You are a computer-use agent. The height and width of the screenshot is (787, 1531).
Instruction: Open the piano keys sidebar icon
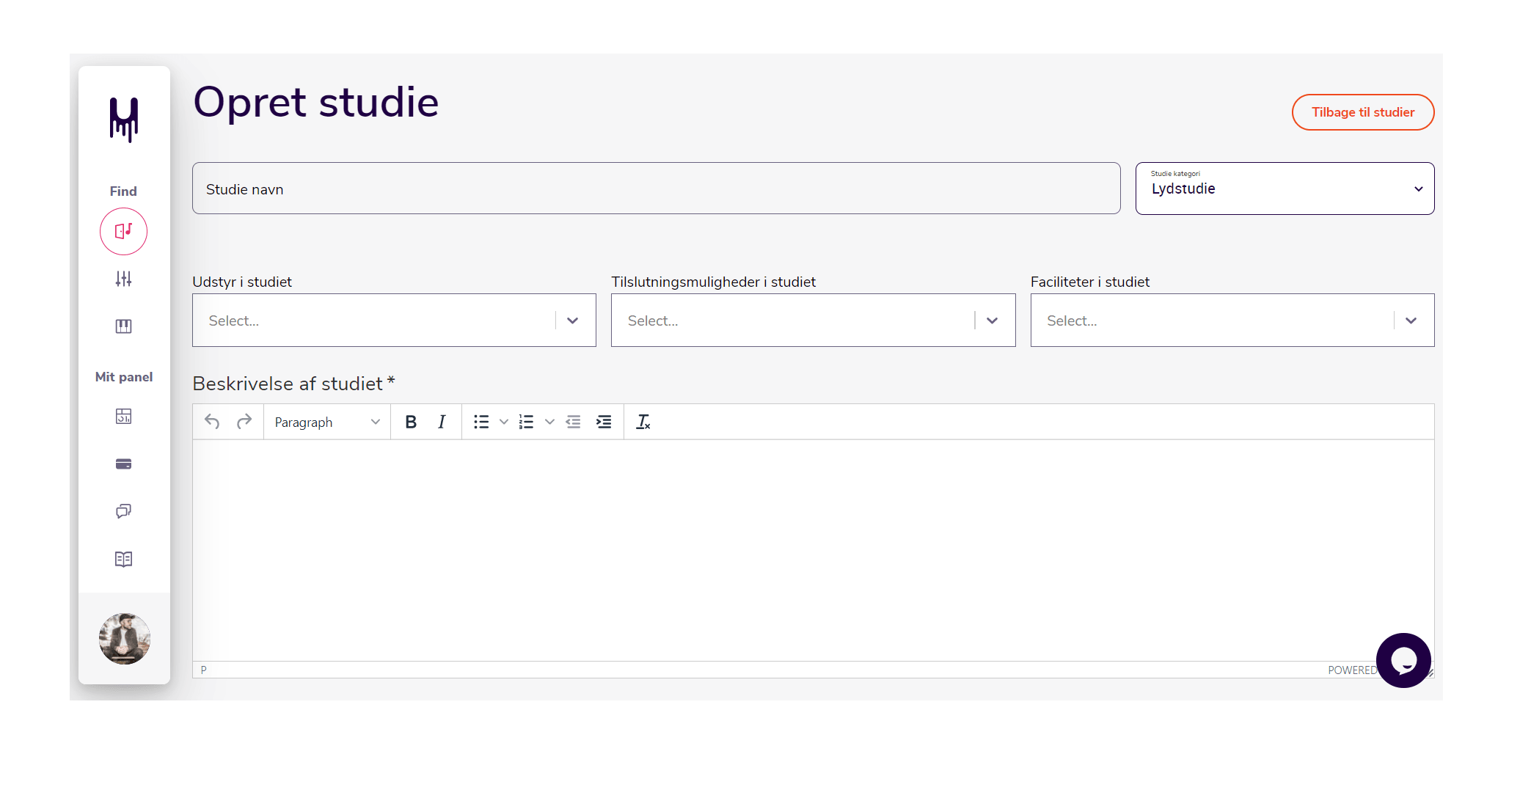click(x=124, y=326)
